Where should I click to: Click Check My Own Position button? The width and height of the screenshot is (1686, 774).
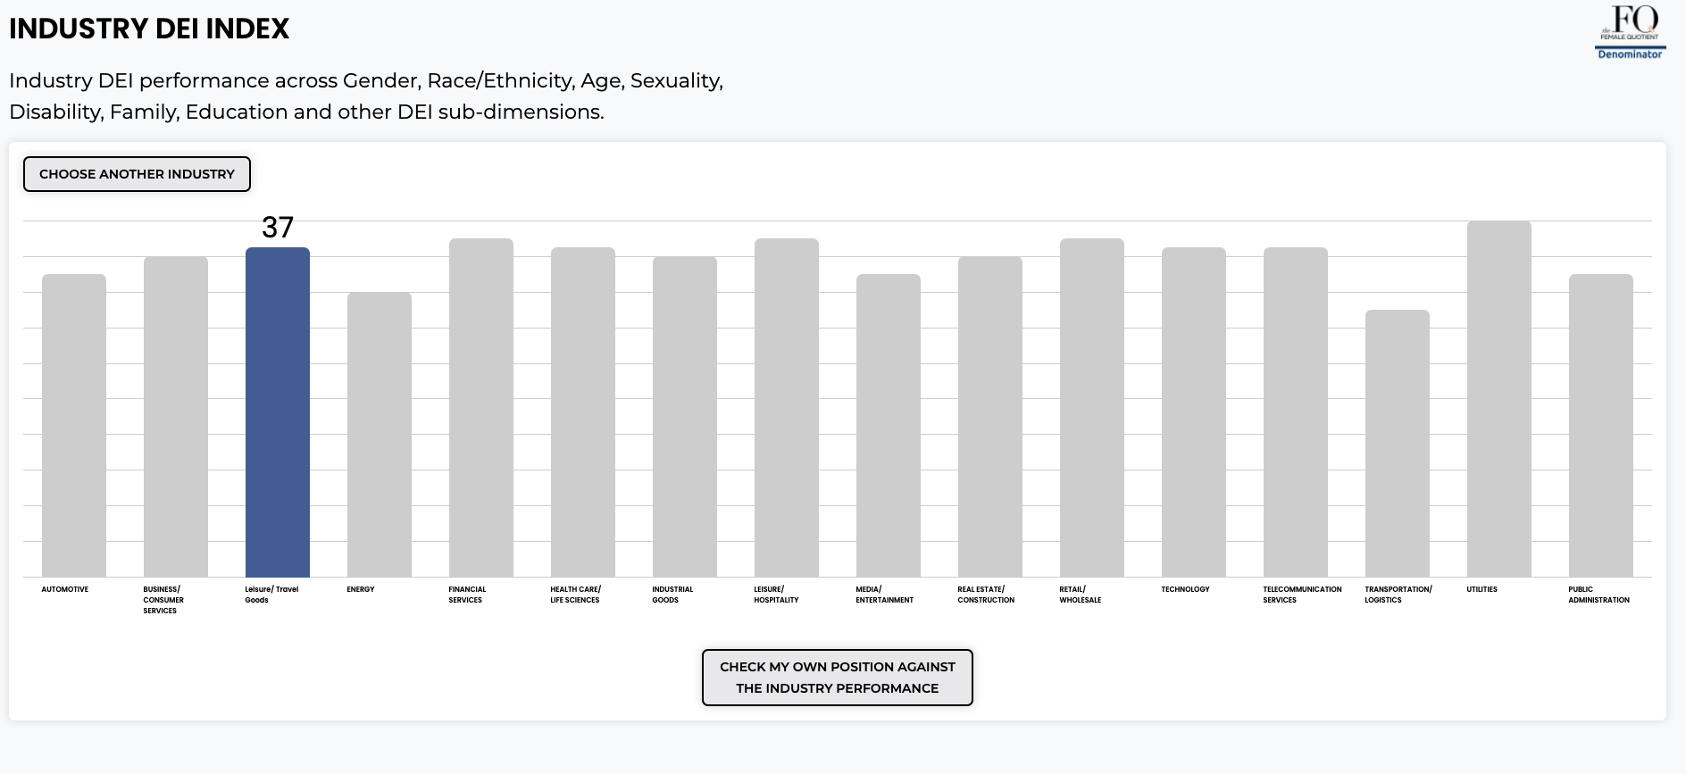(x=837, y=678)
